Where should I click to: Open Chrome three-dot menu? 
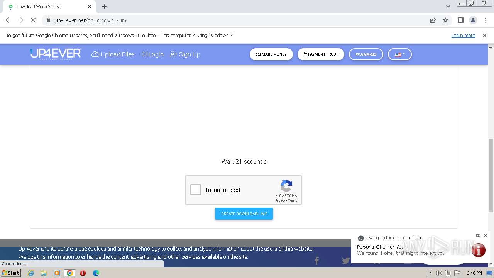pyautogui.click(x=486, y=20)
